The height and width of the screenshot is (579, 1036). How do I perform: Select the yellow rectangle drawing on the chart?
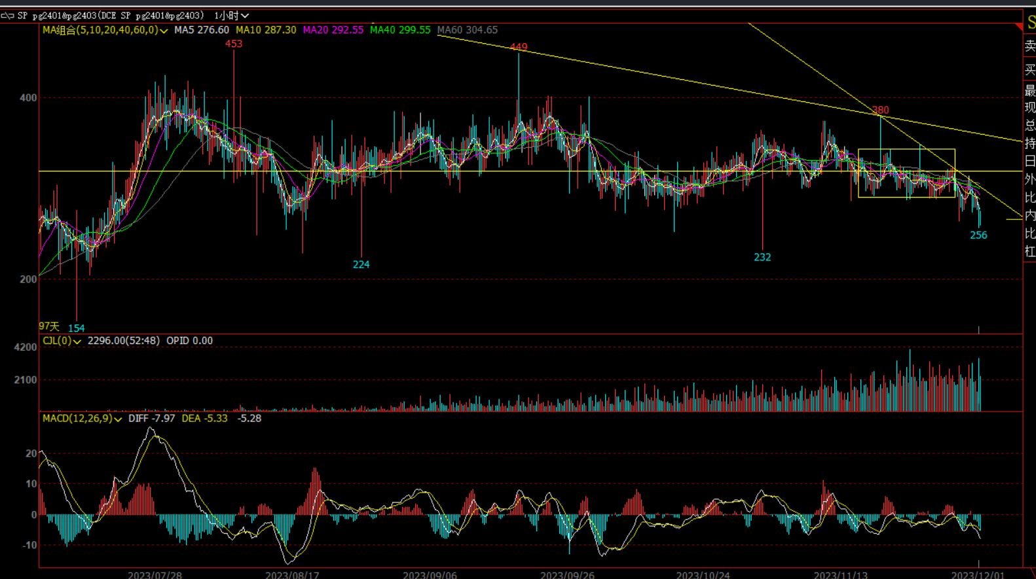[x=906, y=150]
